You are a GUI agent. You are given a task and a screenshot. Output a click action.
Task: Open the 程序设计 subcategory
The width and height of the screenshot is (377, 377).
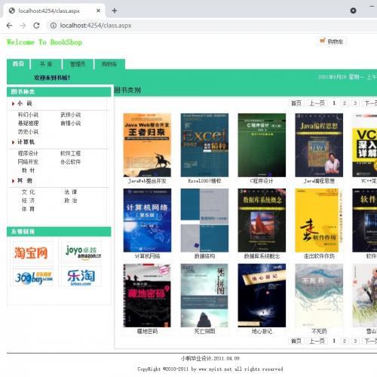click(28, 153)
